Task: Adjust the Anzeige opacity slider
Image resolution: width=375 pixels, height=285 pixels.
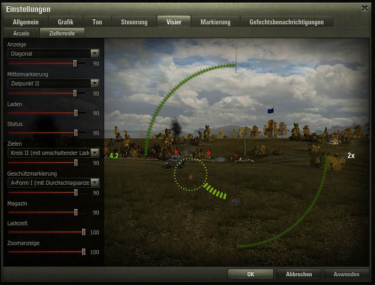Action: point(47,63)
